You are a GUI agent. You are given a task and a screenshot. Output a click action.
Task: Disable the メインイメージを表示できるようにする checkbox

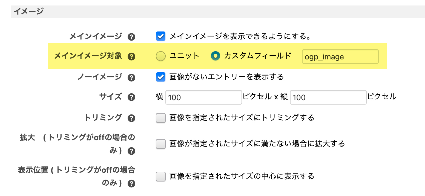tap(161, 36)
